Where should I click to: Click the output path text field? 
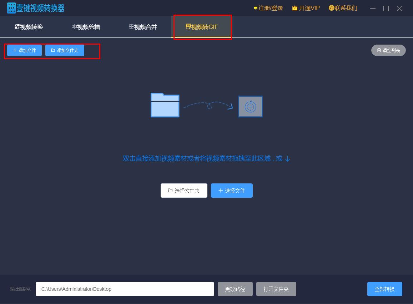click(124, 289)
